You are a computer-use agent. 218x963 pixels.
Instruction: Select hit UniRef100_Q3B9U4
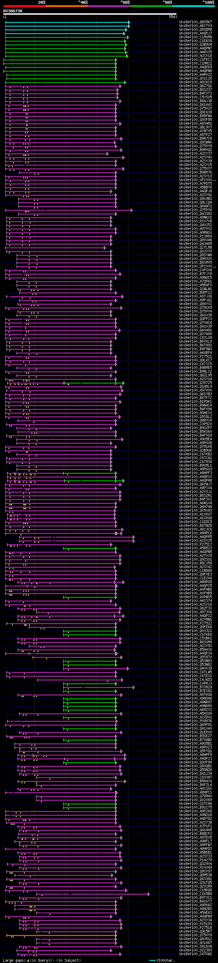[196, 44]
